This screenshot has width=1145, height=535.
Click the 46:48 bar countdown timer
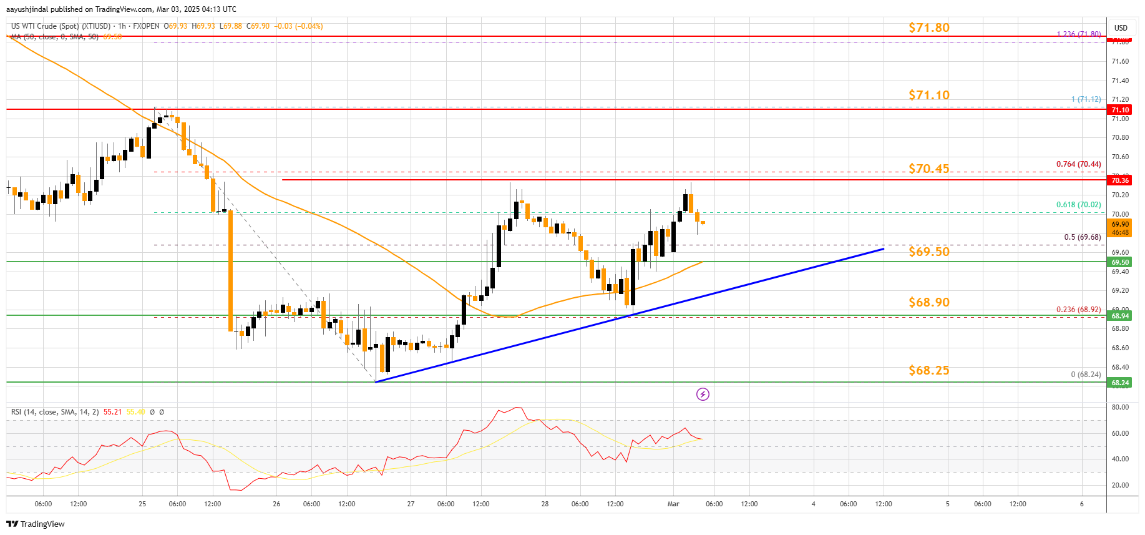coord(1120,232)
